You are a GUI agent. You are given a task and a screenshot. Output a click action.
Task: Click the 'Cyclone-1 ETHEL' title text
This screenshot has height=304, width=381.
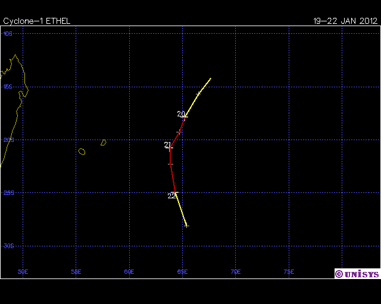[x=37, y=21]
